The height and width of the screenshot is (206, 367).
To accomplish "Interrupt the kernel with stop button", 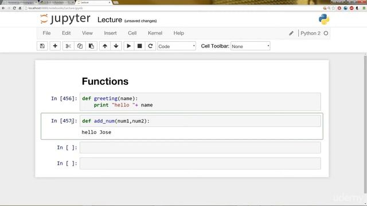I will click(x=139, y=46).
